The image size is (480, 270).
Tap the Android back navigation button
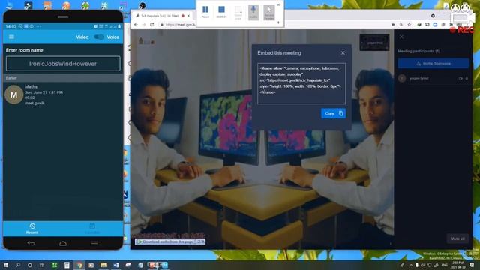(31, 243)
